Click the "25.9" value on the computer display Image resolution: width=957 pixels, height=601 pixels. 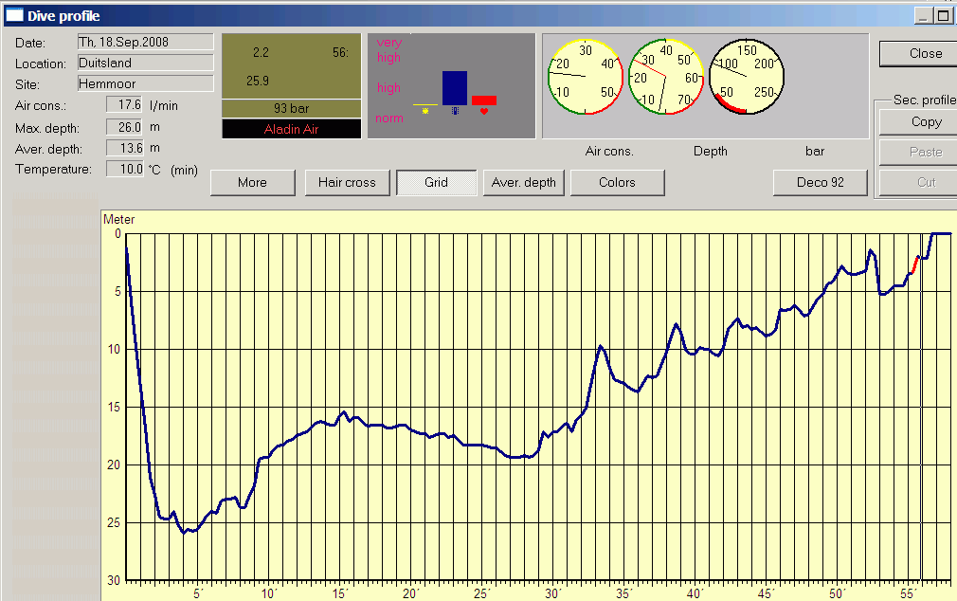(258, 81)
